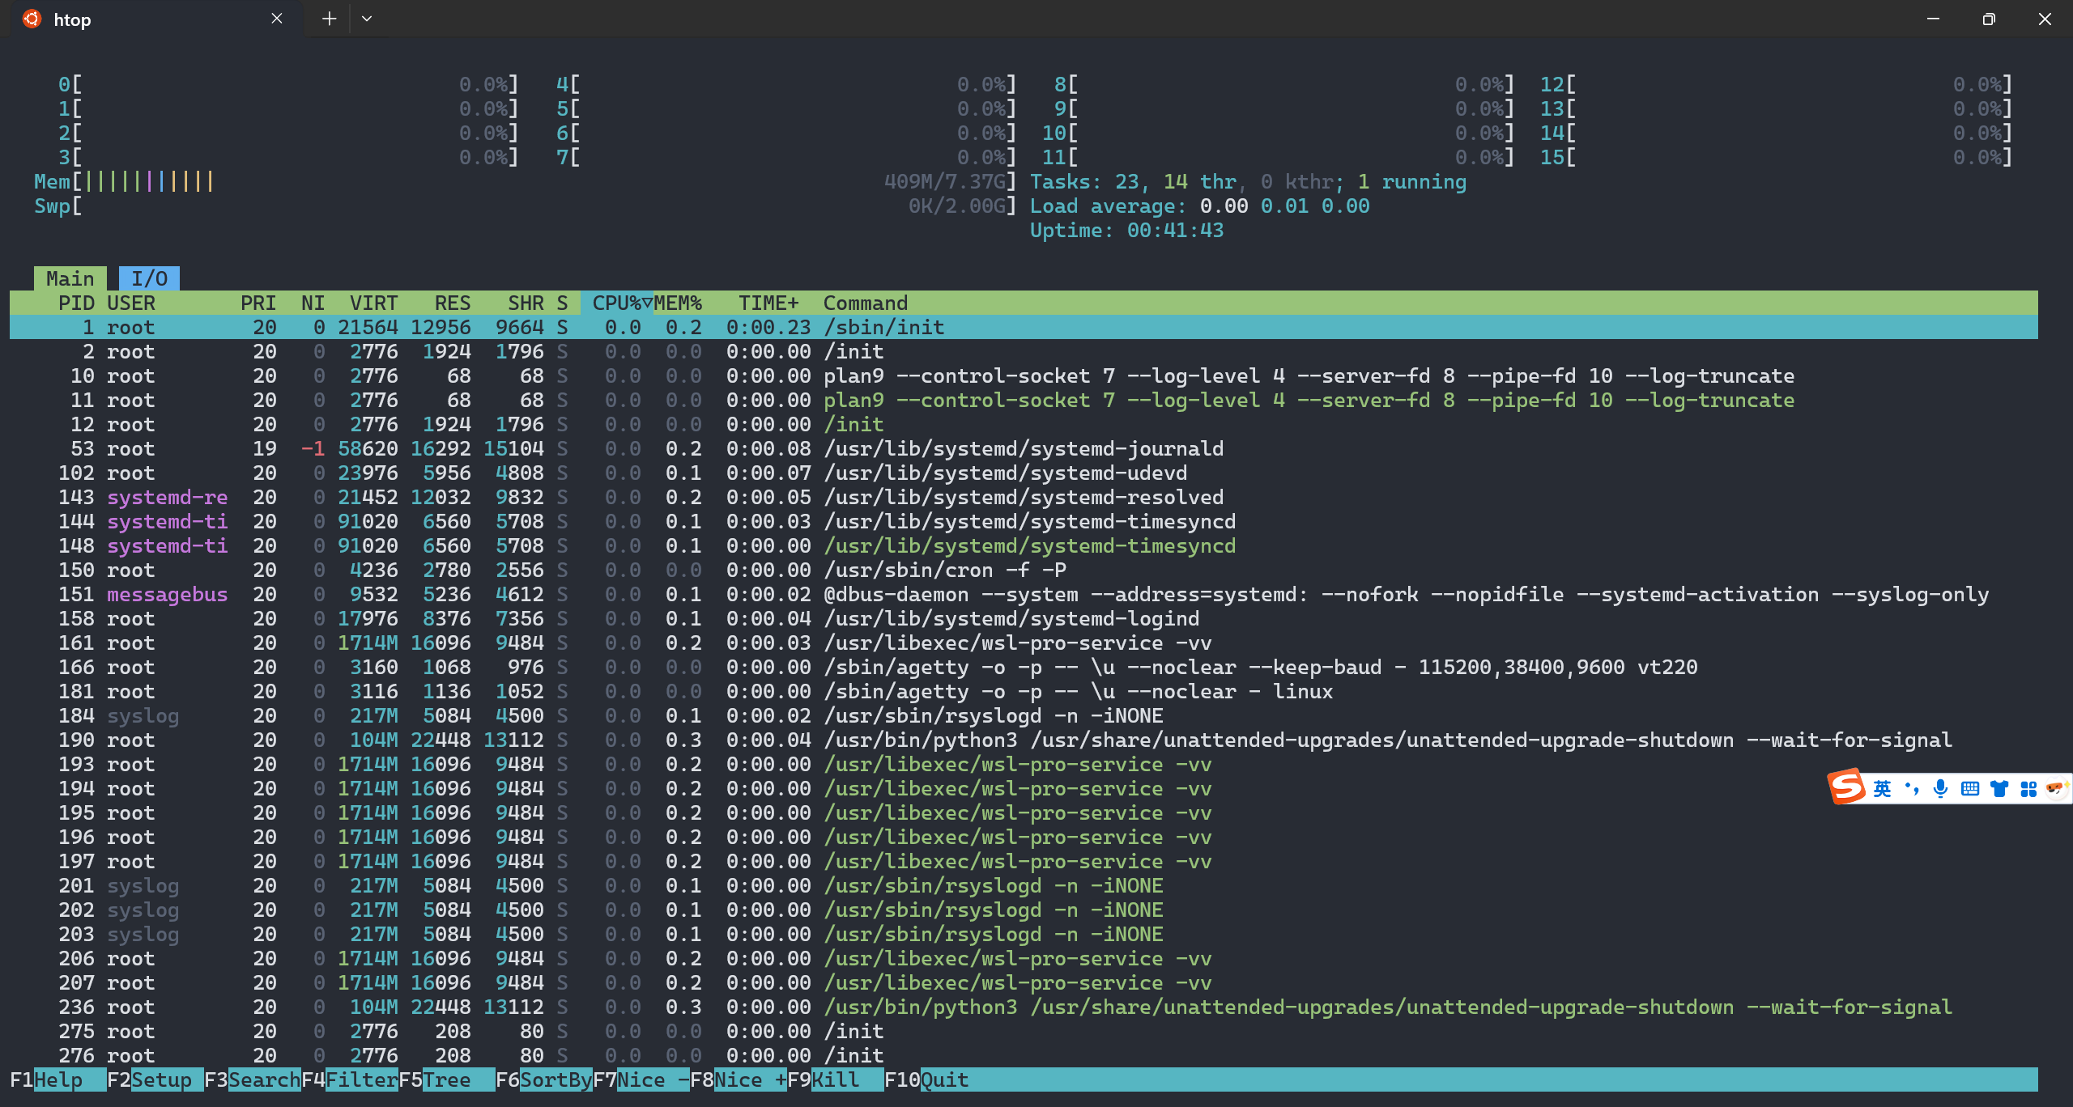Select the systemd-resolved process row
Viewport: 2073px width, 1107px height.
click(x=1024, y=498)
